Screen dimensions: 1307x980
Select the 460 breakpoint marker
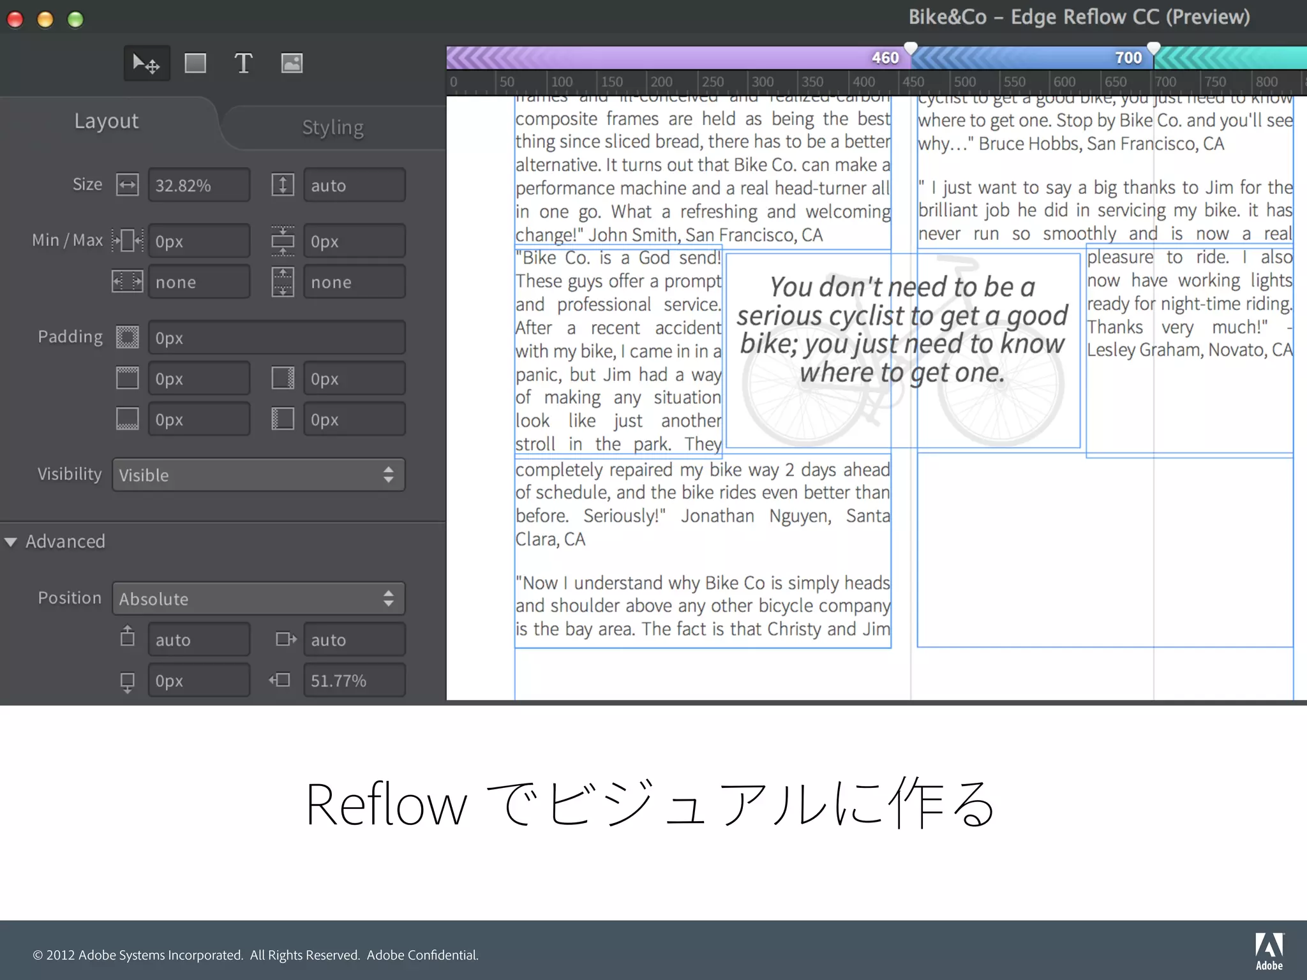pos(911,48)
